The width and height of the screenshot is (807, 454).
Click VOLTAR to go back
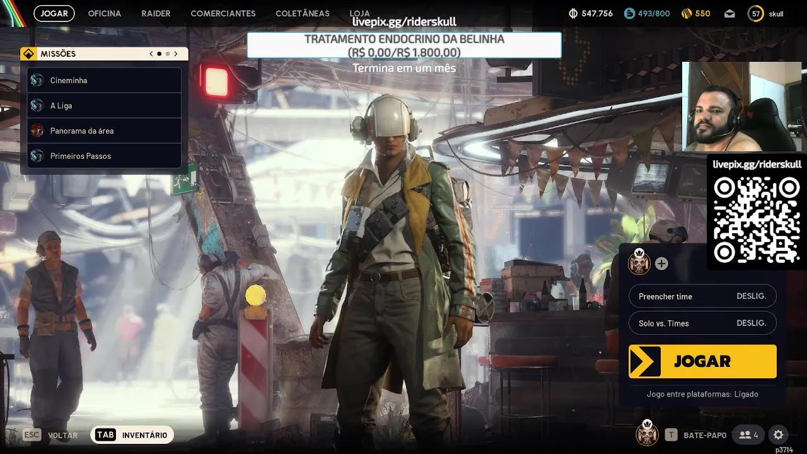point(63,435)
